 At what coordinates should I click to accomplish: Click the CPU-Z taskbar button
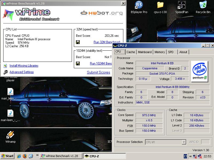click(104, 156)
